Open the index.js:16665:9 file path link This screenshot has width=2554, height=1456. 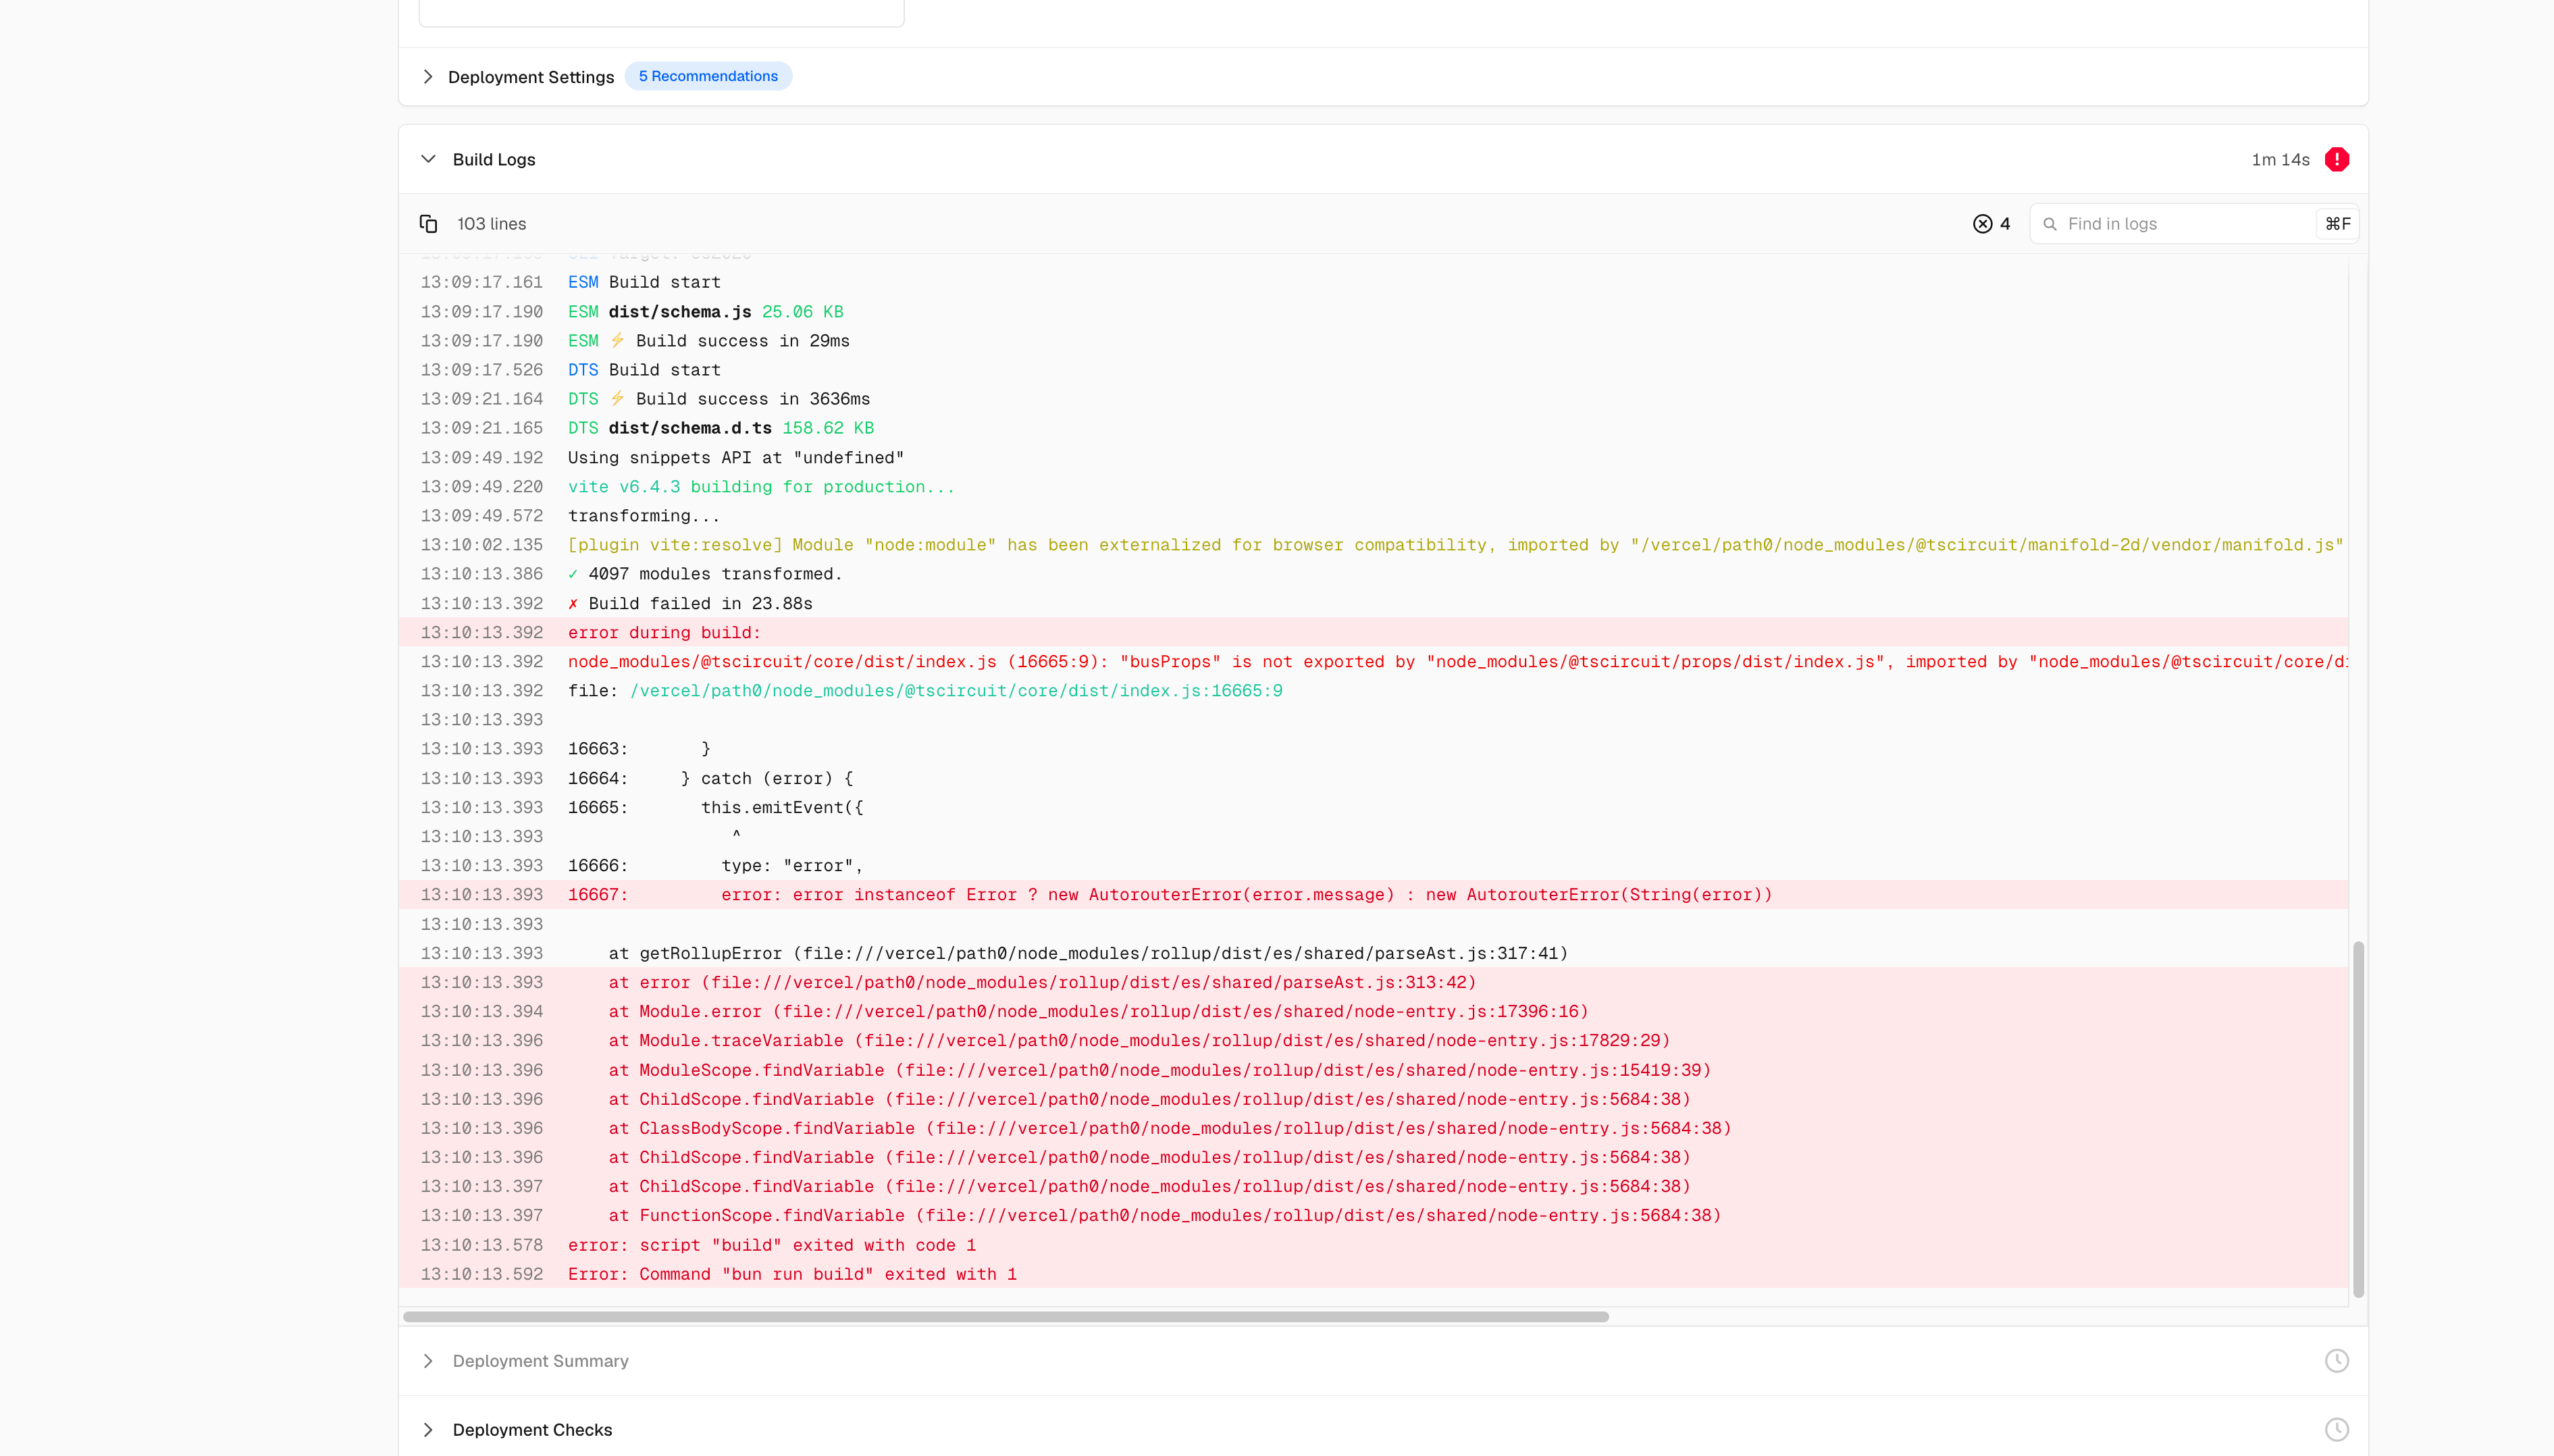point(956,691)
